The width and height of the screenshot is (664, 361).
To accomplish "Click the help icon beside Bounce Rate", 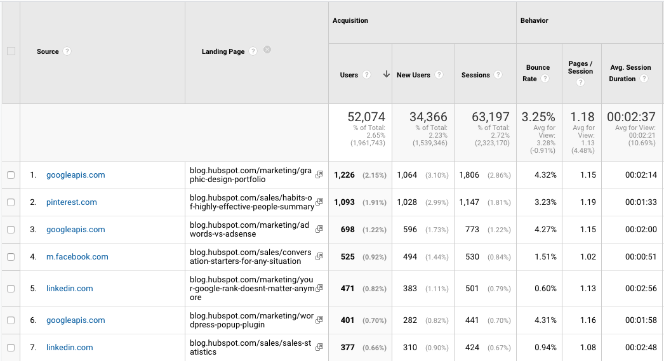I will (x=545, y=79).
